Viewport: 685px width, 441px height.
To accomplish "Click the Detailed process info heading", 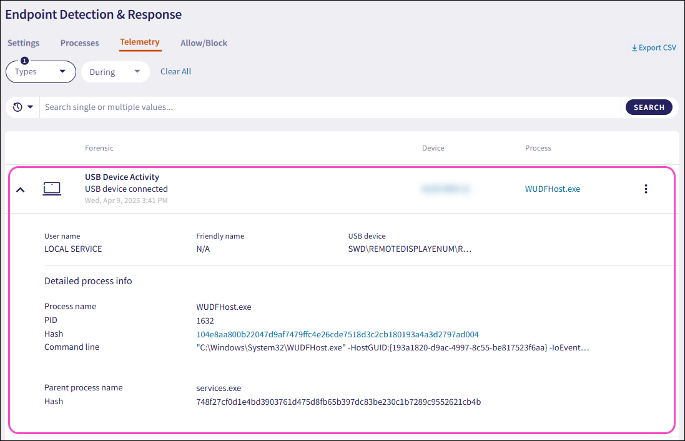I will tap(88, 281).
